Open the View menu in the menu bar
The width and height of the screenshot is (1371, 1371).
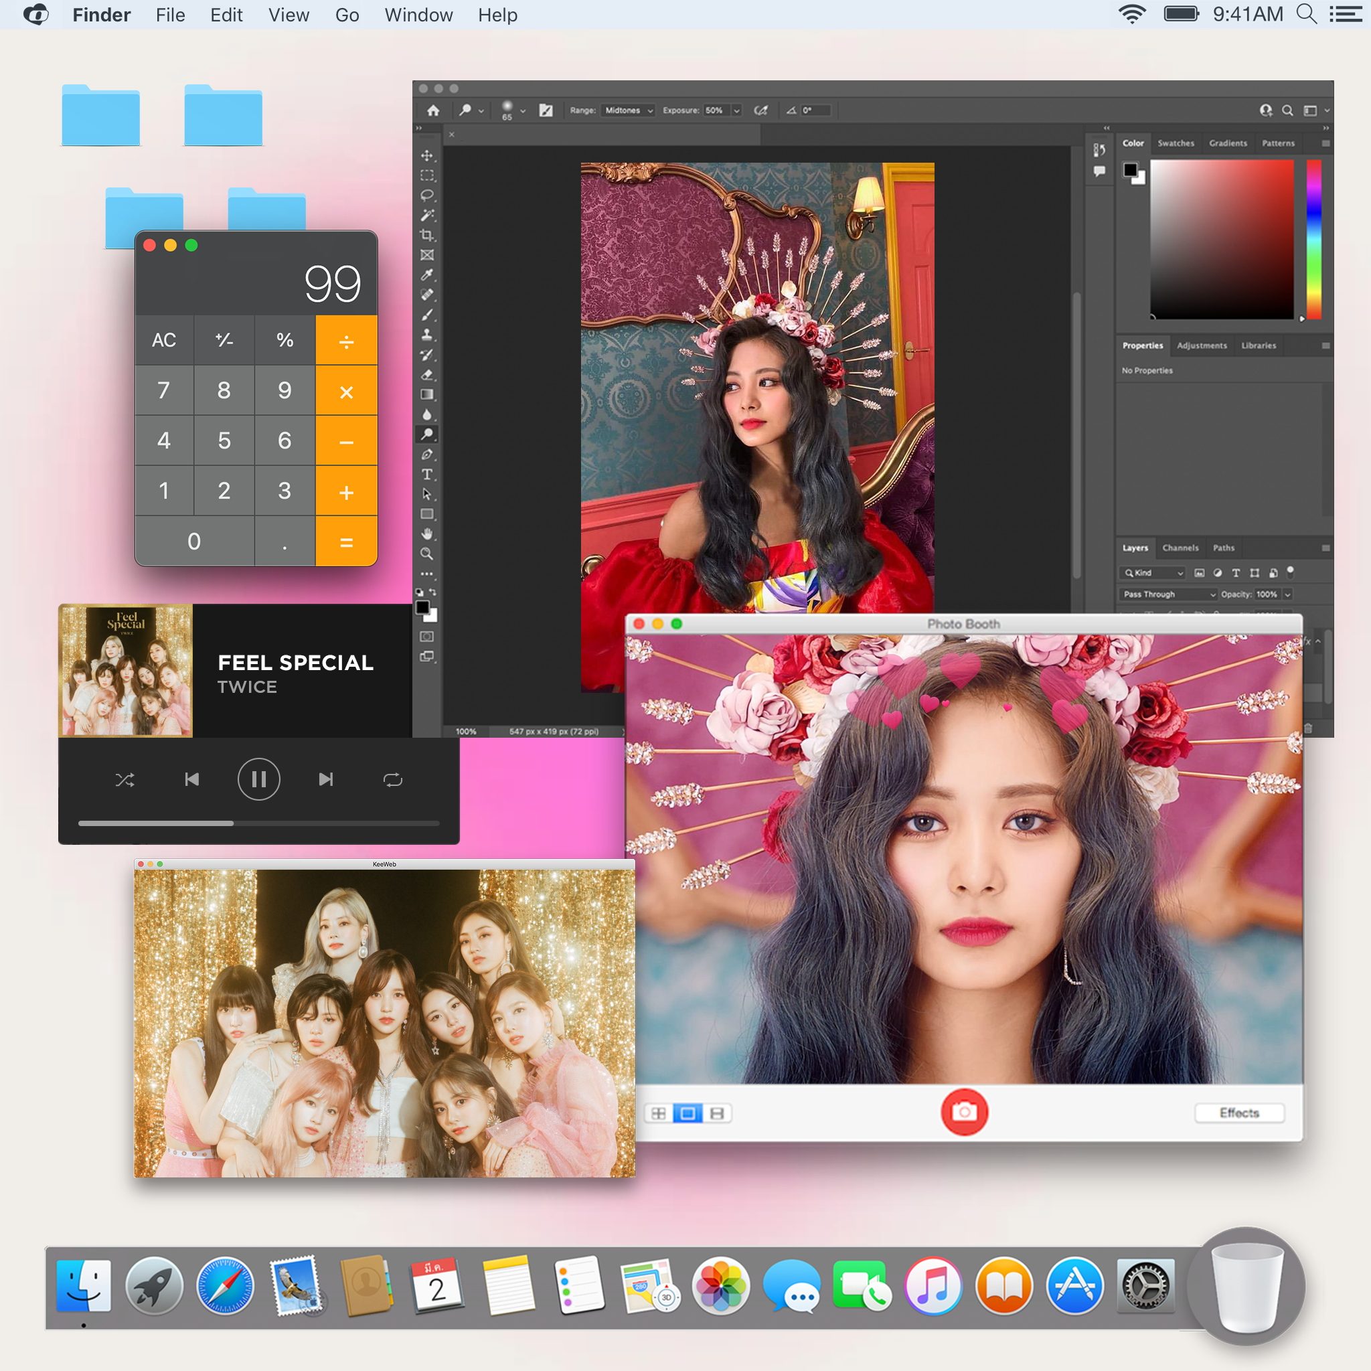pos(287,15)
